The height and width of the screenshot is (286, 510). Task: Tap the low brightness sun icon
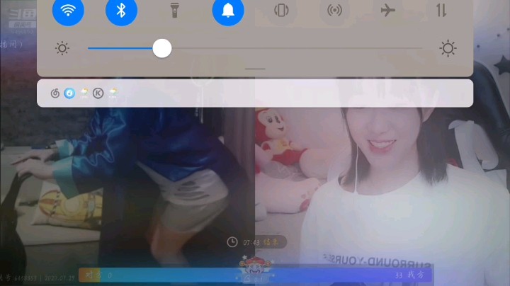(62, 48)
